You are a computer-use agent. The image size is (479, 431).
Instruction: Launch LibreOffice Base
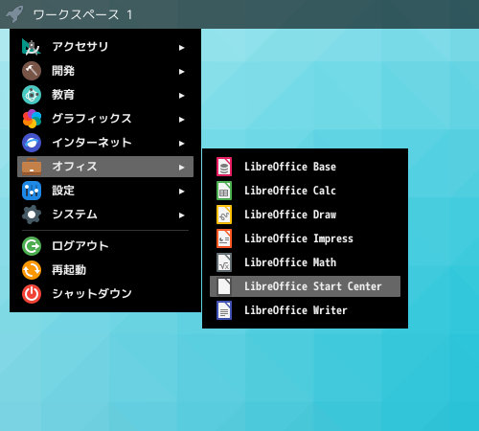[x=305, y=167]
